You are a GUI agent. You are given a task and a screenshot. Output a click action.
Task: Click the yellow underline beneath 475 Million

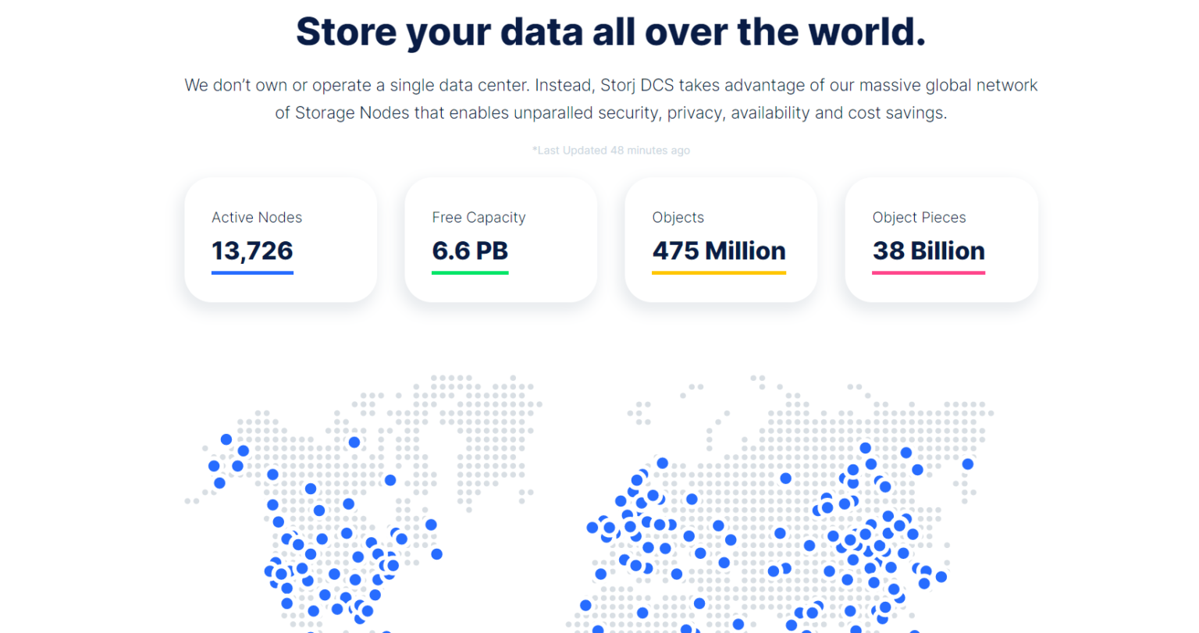(719, 272)
